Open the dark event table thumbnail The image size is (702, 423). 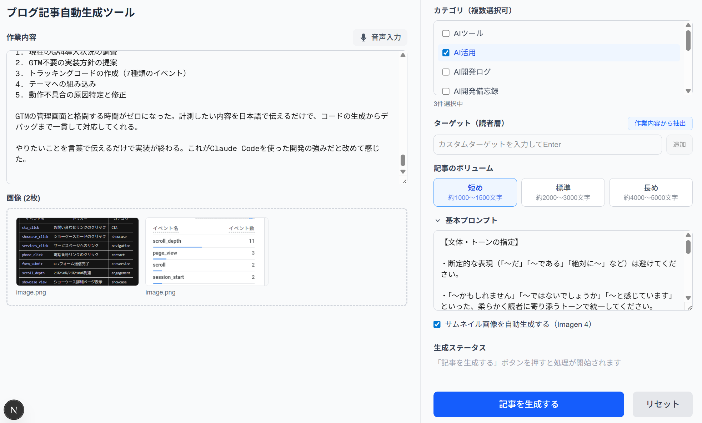tap(77, 252)
